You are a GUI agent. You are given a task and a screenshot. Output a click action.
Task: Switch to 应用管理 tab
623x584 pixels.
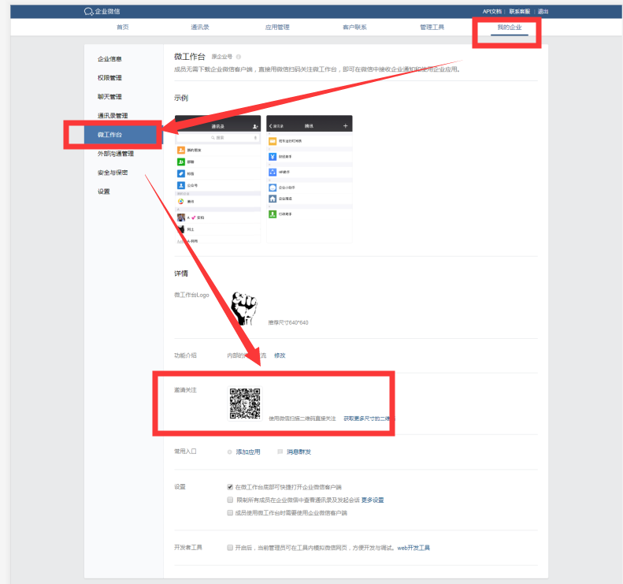click(277, 27)
